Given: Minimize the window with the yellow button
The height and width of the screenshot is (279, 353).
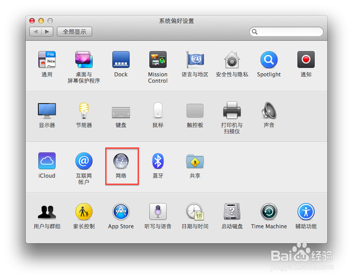Looking at the screenshot, I should point(41,21).
